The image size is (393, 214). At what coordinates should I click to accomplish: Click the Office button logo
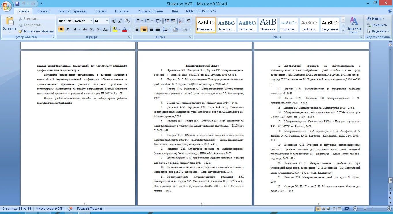(6, 5)
